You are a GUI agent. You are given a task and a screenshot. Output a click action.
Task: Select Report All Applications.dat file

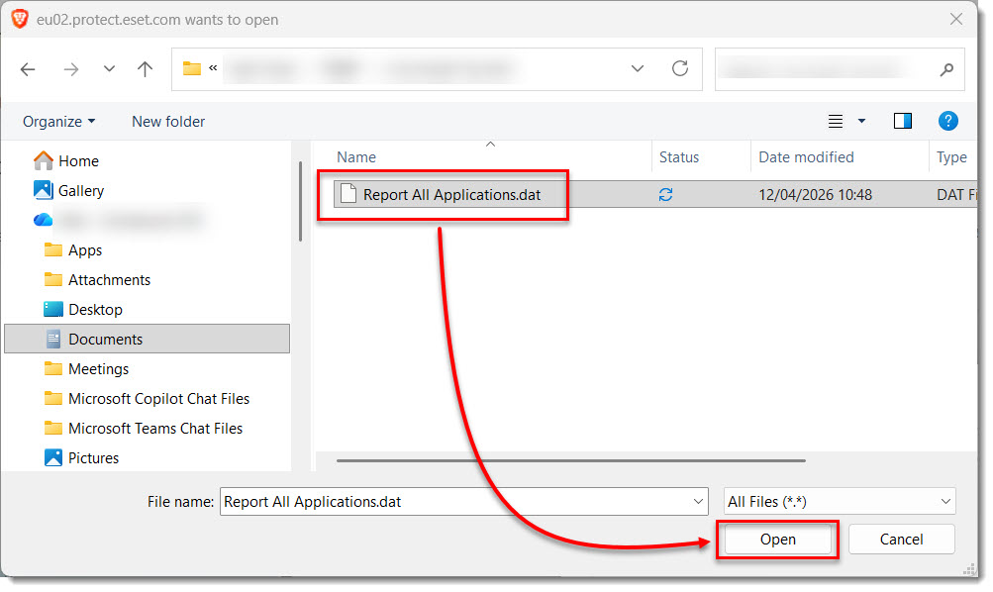[x=451, y=195]
